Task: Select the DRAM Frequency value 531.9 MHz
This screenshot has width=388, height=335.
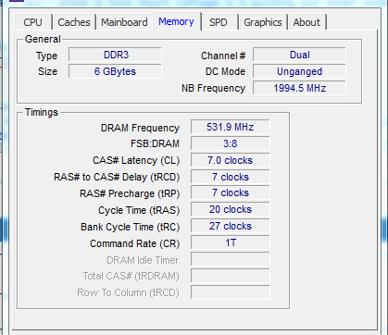Action: [x=231, y=127]
